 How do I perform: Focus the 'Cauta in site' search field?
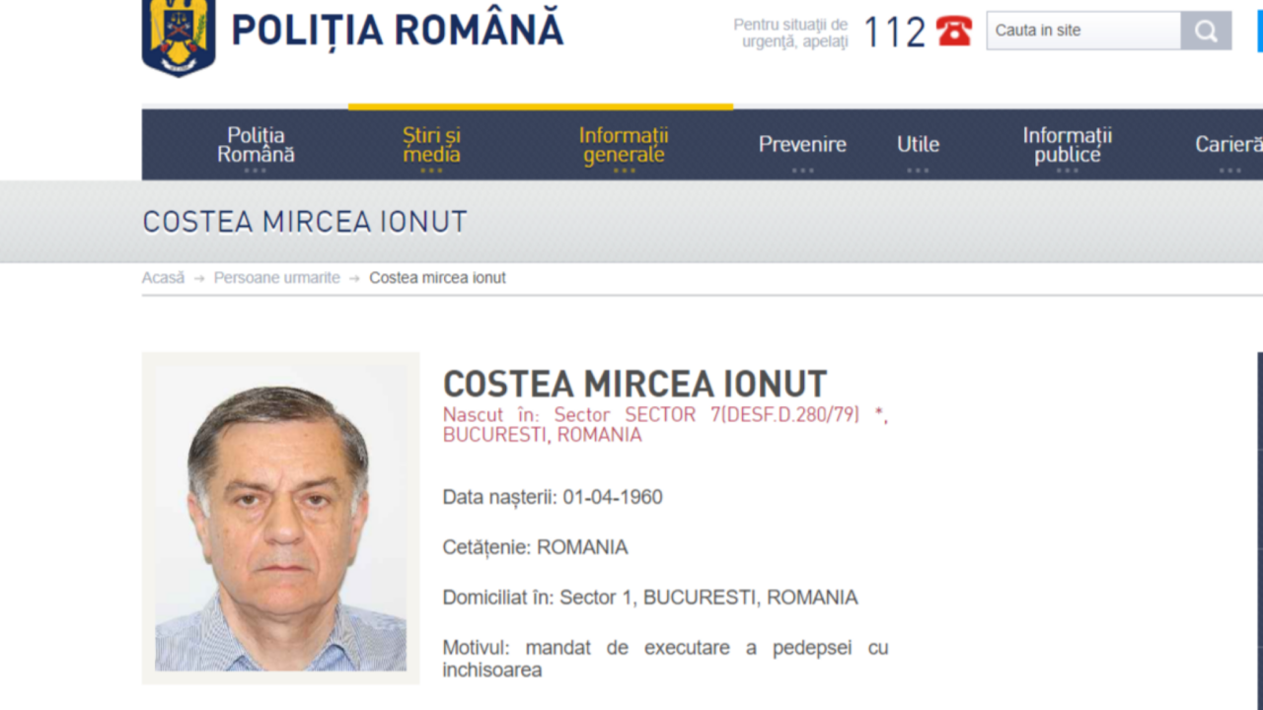pos(1083,31)
